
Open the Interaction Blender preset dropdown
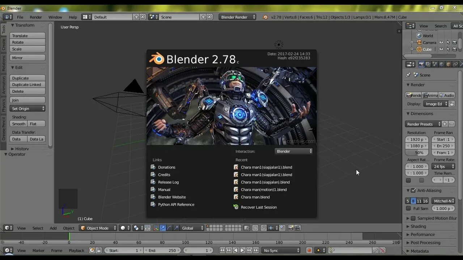[x=294, y=151]
